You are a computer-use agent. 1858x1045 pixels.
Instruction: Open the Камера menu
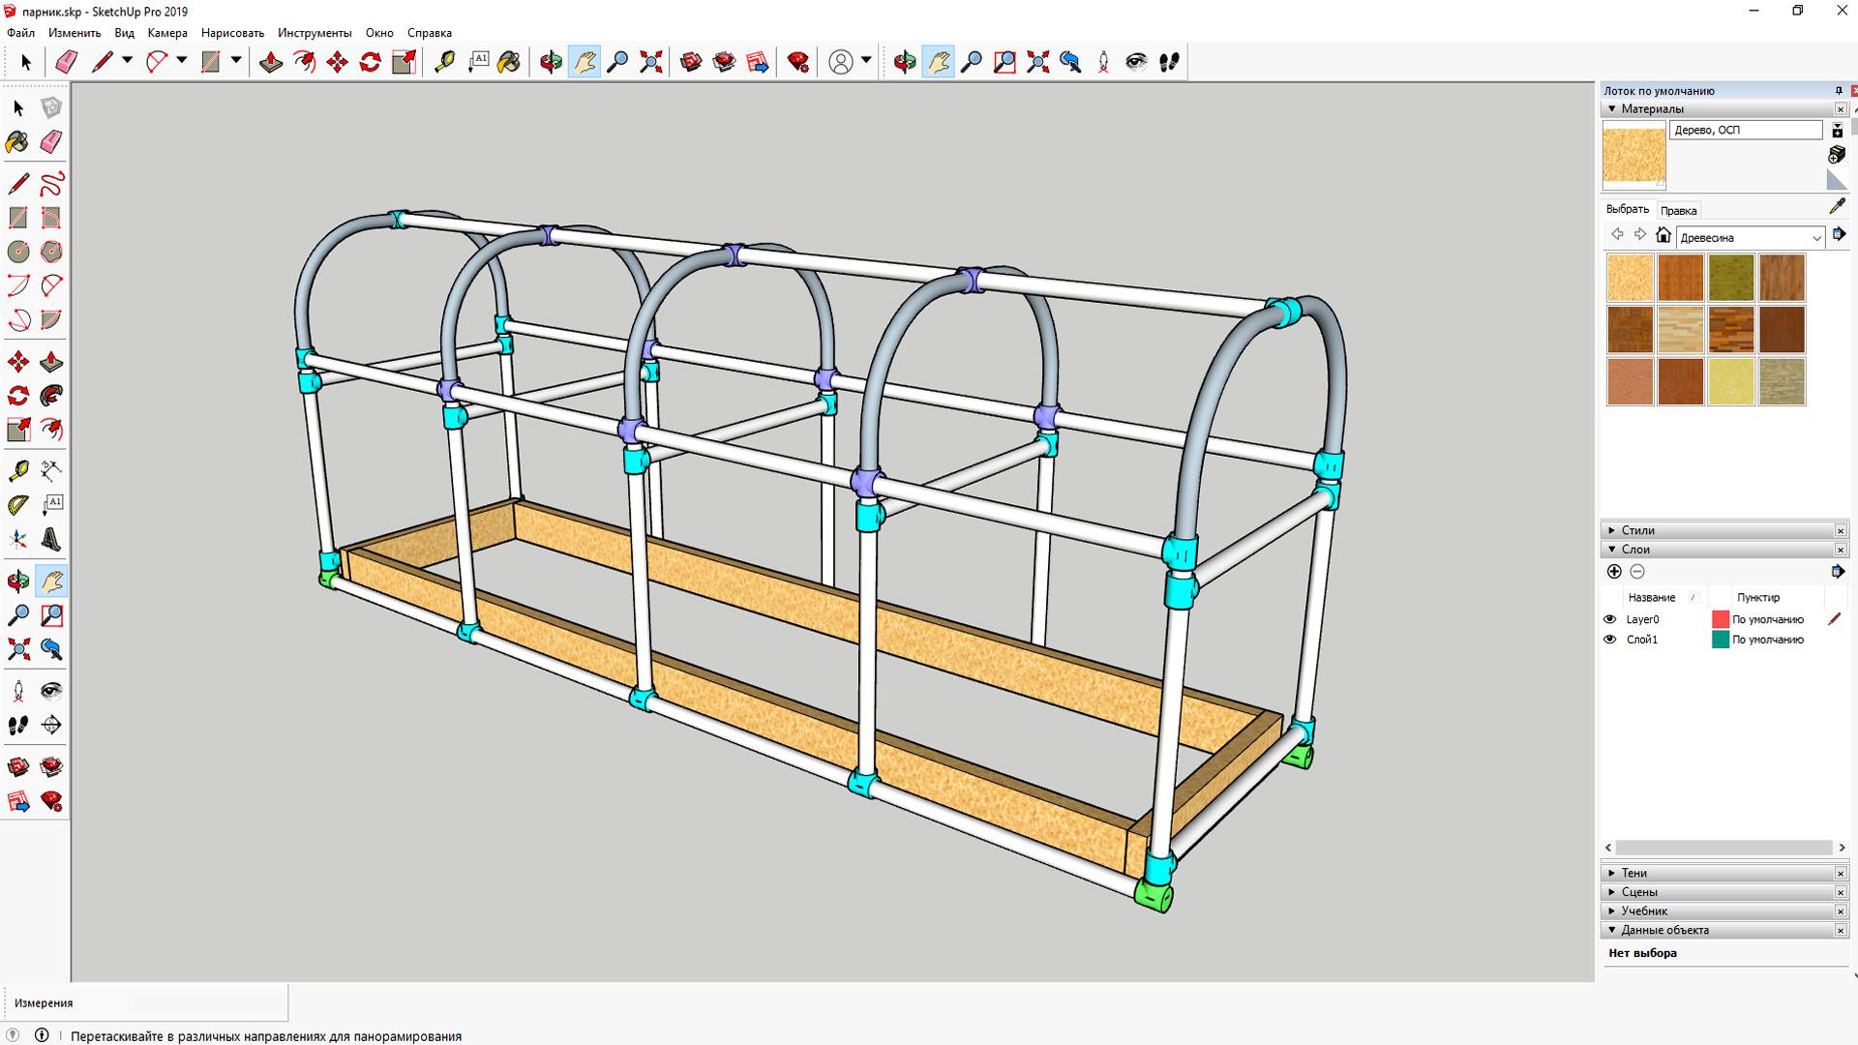[167, 33]
